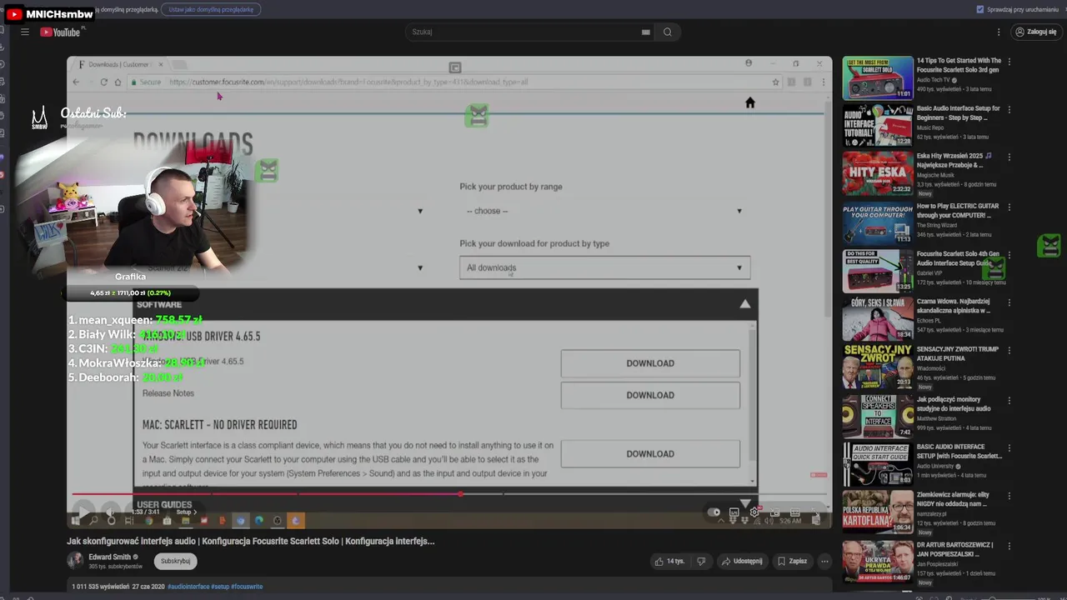The image size is (1067, 600).
Task: Open Edward Smith channel name link
Action: 110,557
